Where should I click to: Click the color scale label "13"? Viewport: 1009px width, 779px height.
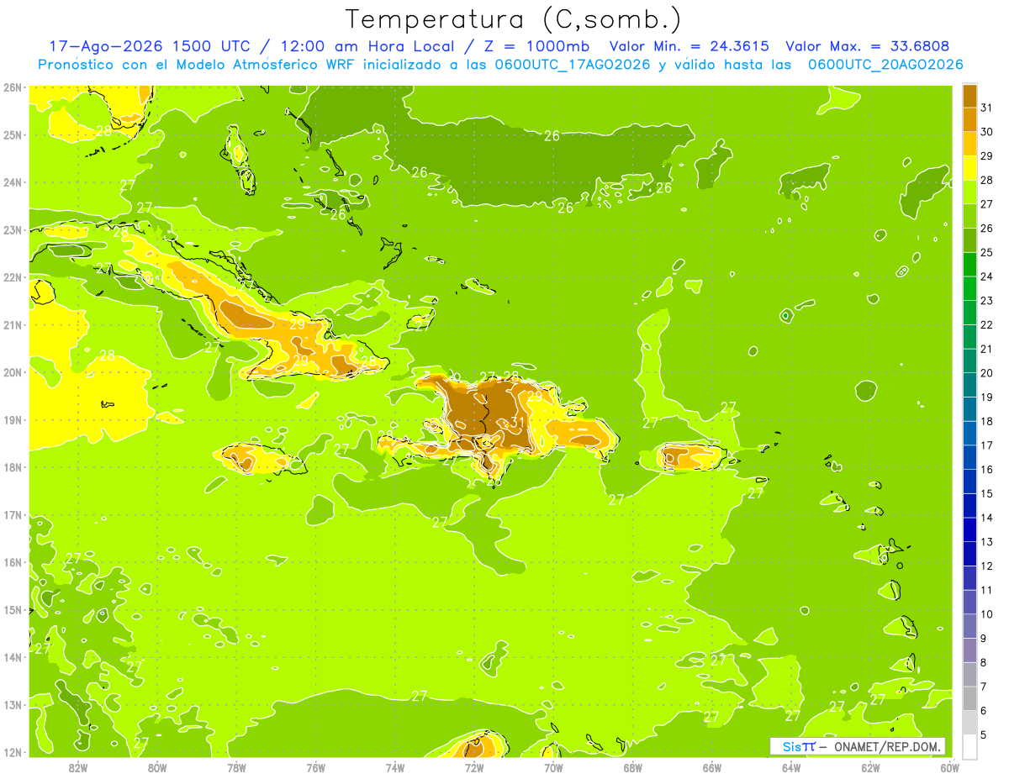(987, 542)
